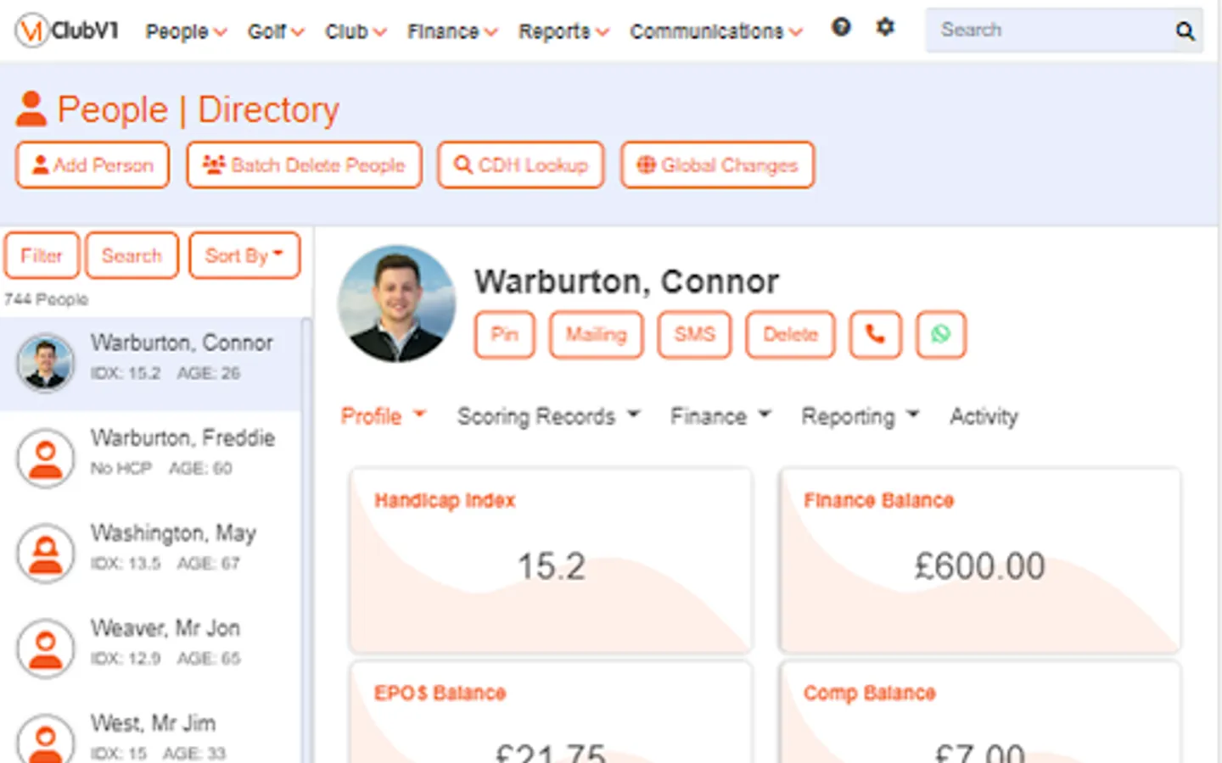
Task: Open the settings gear icon
Action: (885, 27)
